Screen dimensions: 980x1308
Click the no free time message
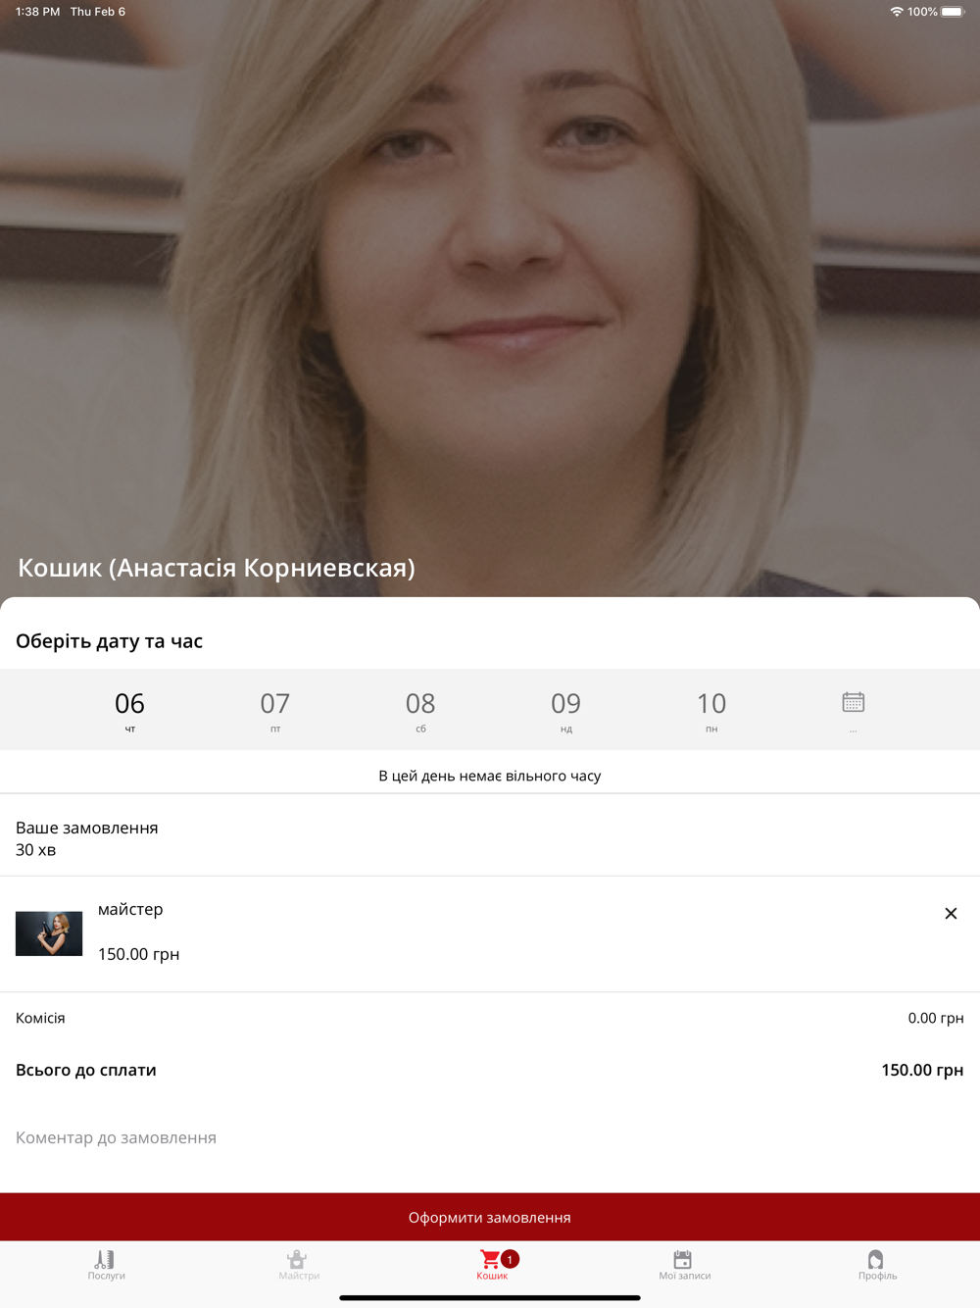pos(490,776)
